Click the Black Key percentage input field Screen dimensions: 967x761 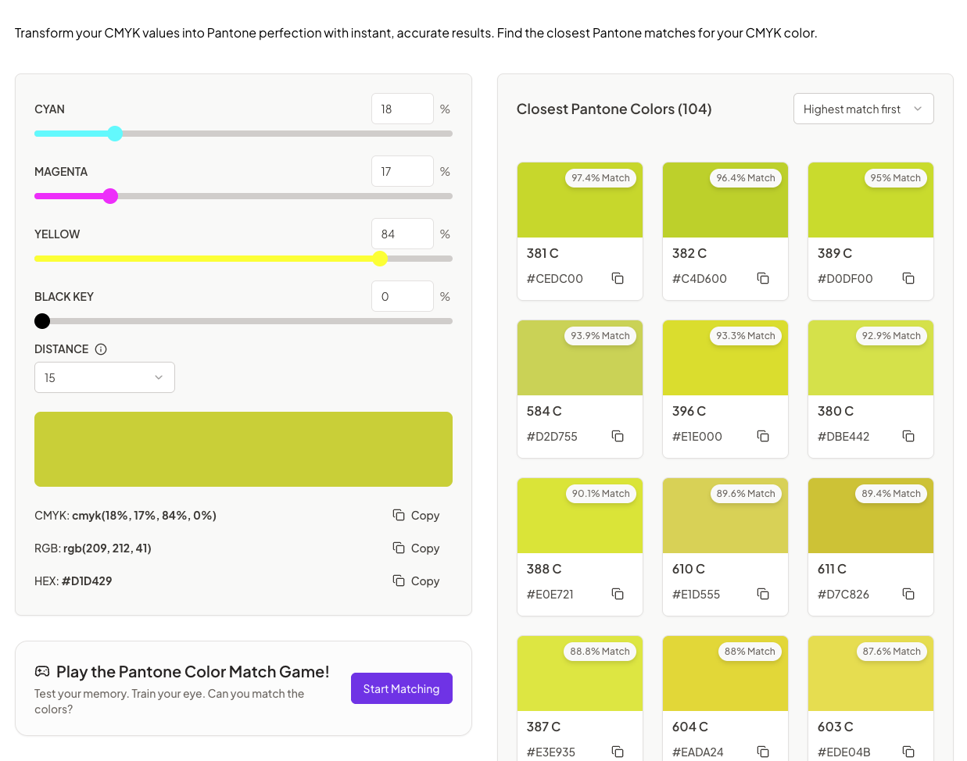(x=403, y=296)
